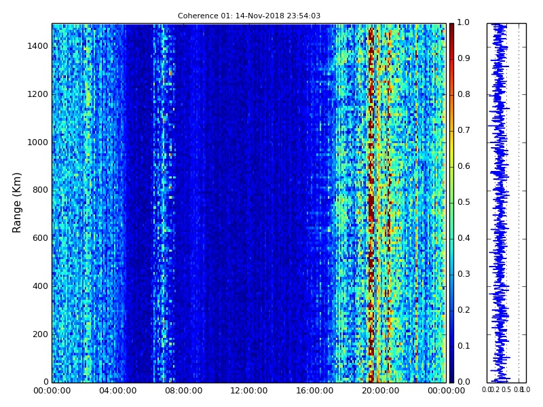
Task: Click the colorbar 0.7 value label
Action: 464,130
